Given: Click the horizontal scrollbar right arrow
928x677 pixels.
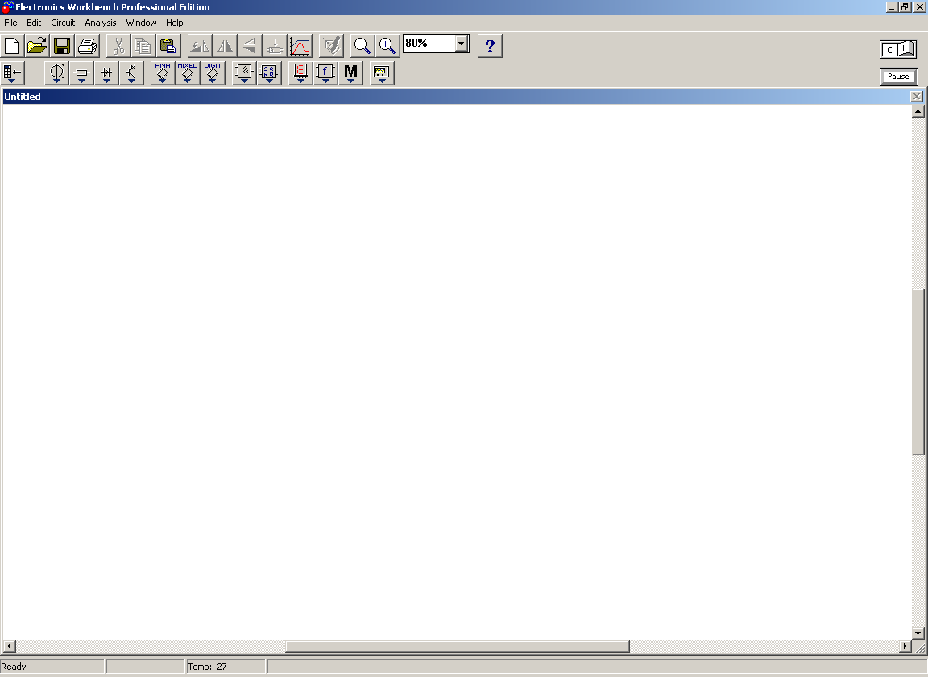Looking at the screenshot, I should click(905, 646).
